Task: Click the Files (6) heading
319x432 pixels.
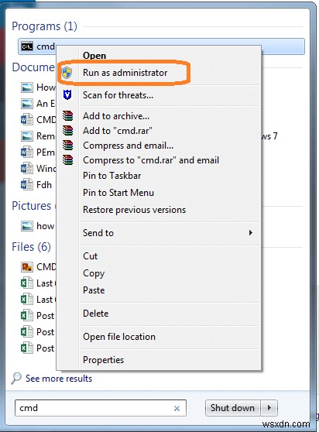Action: [x=31, y=247]
